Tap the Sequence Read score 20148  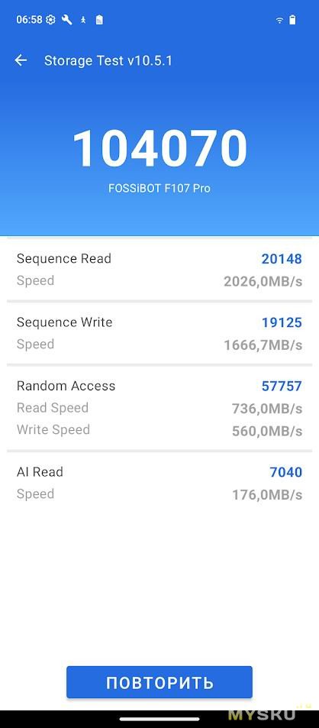click(x=282, y=259)
